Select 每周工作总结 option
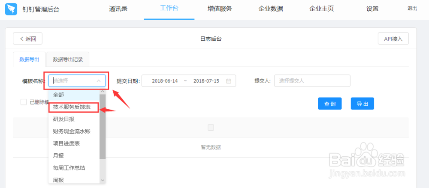The width and height of the screenshot is (429, 188). click(74, 168)
